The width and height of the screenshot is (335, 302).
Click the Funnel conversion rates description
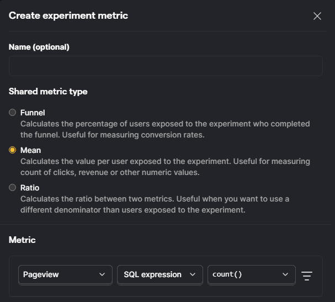pyautogui.click(x=165, y=129)
